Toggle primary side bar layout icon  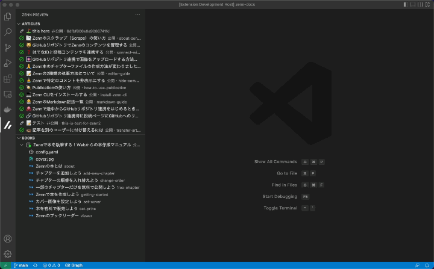[x=406, y=4]
